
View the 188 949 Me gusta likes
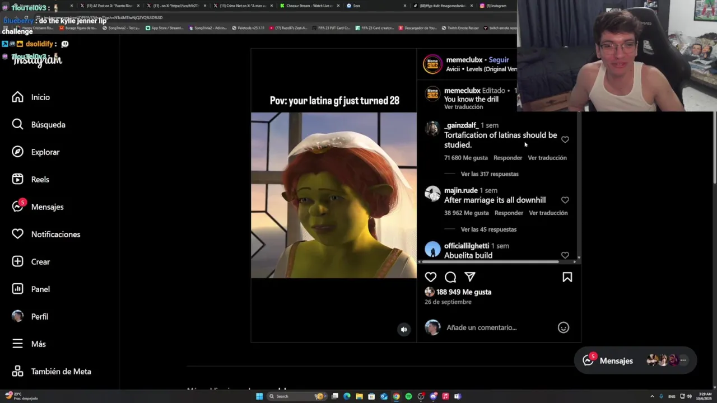tap(464, 292)
